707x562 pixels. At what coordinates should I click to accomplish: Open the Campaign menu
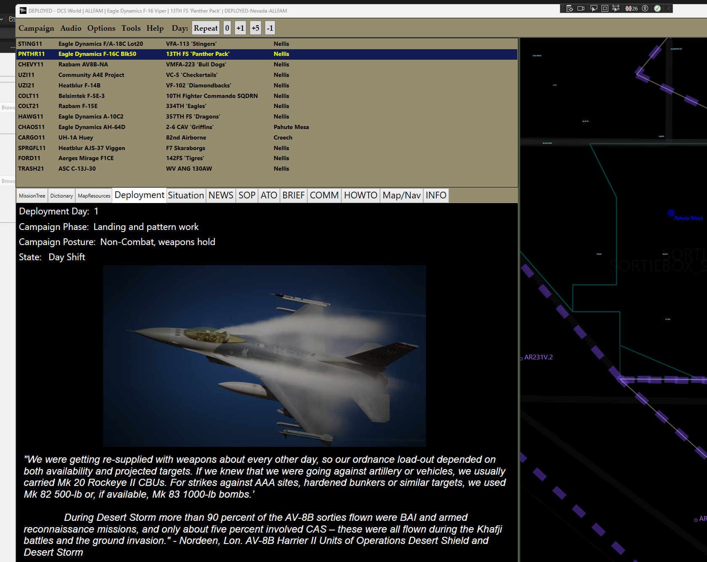click(x=36, y=28)
